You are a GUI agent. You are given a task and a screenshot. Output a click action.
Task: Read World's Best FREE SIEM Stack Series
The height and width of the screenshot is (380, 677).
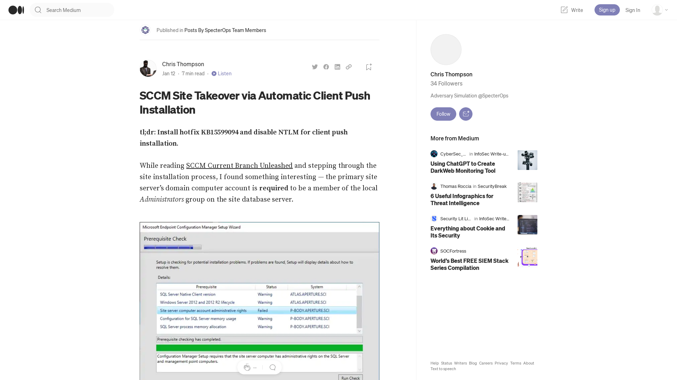pos(469,264)
